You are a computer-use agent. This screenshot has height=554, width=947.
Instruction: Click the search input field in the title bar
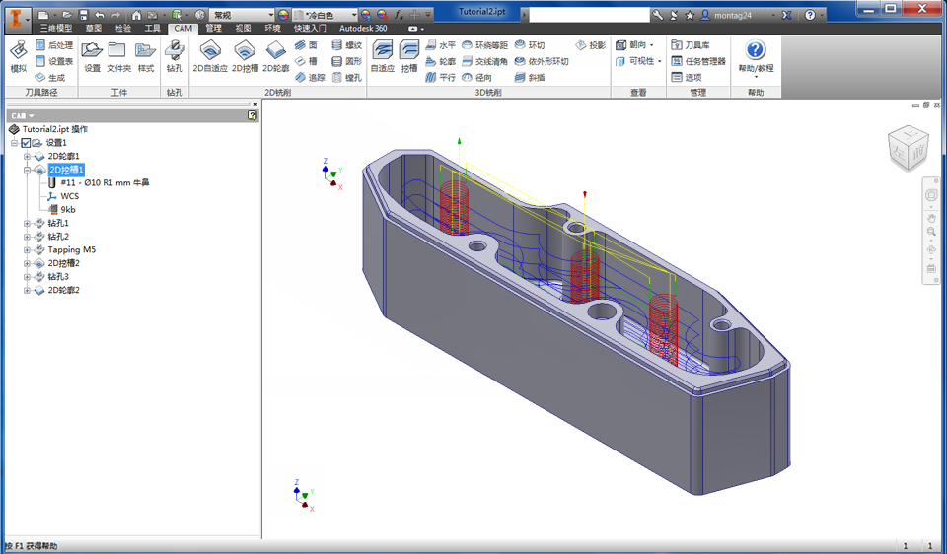(588, 15)
